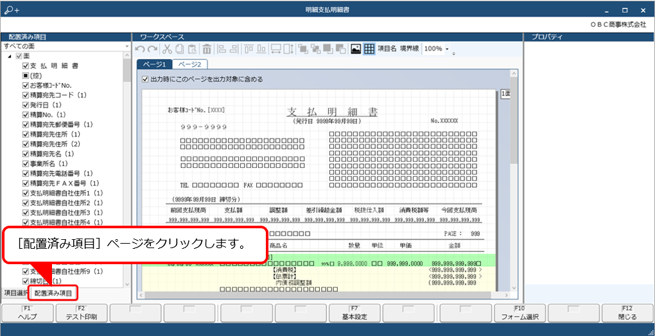
Task: Click the item tree vertical scrollbar thumb
Action: (x=127, y=70)
